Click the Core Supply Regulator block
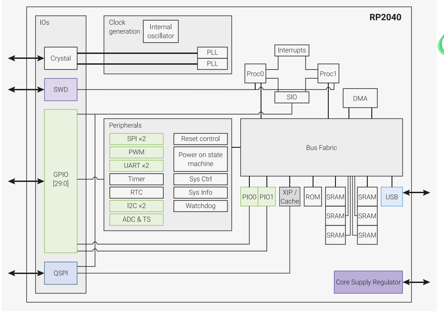This screenshot has width=444, height=318. tap(368, 282)
